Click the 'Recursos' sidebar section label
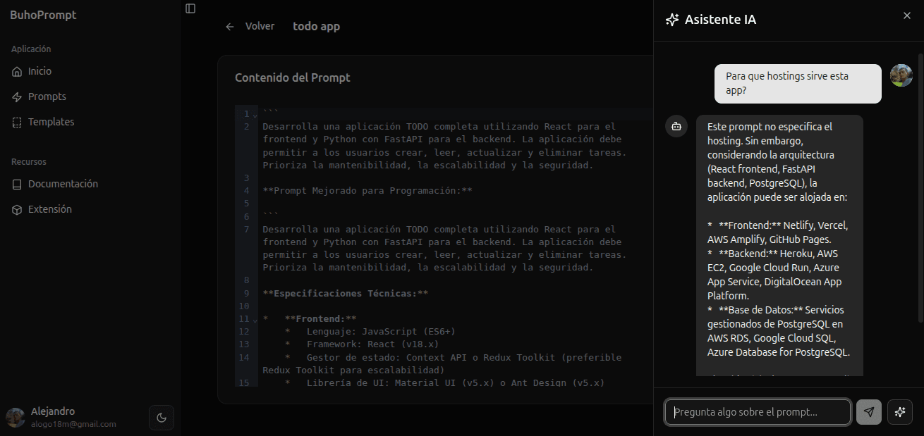 coord(29,162)
